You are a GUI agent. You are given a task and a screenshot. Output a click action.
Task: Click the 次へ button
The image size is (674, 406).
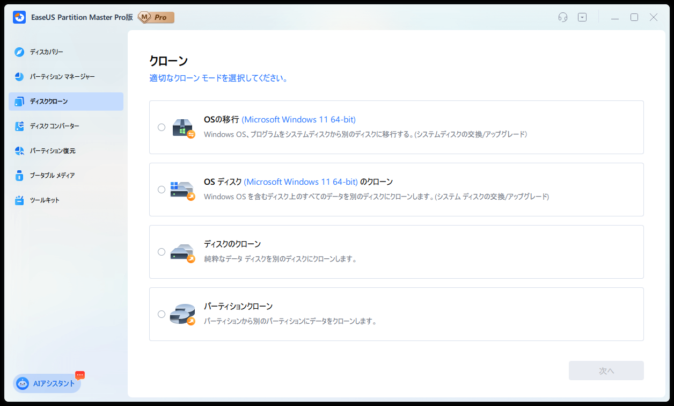point(606,371)
